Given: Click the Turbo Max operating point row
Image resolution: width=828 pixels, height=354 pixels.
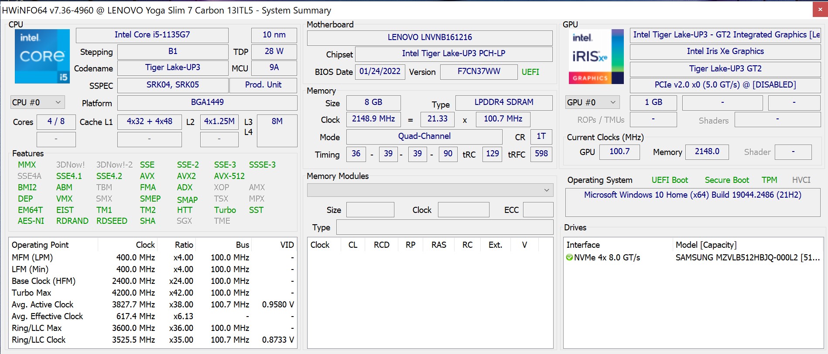Looking at the screenshot, I should click(153, 293).
